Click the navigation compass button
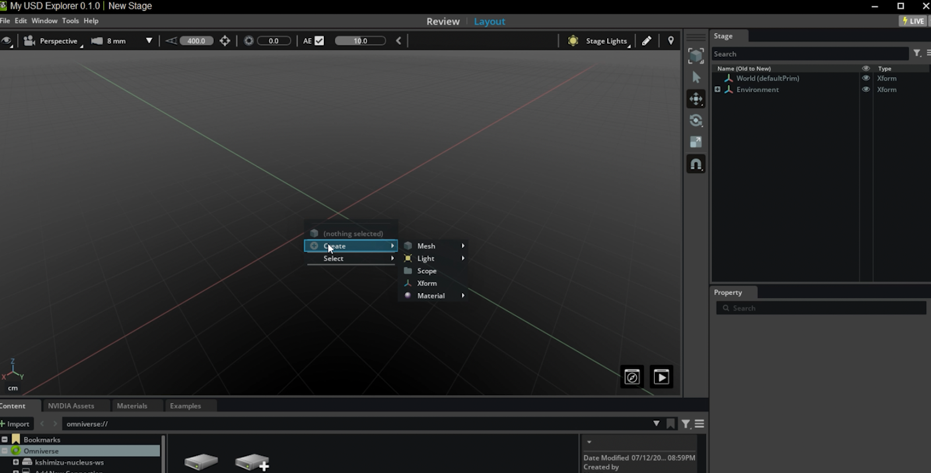The height and width of the screenshot is (473, 931). [632, 377]
